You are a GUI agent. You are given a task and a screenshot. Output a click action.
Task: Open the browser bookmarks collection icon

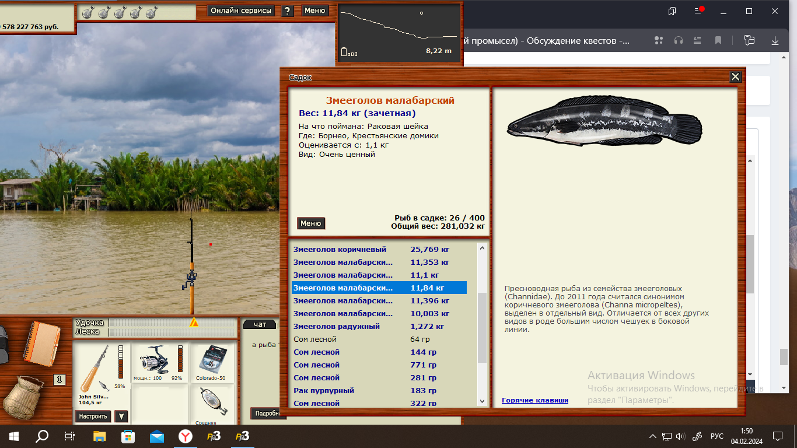tap(672, 11)
